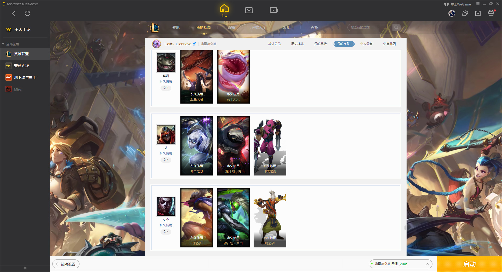Click the 启动 launch button

(x=470, y=264)
